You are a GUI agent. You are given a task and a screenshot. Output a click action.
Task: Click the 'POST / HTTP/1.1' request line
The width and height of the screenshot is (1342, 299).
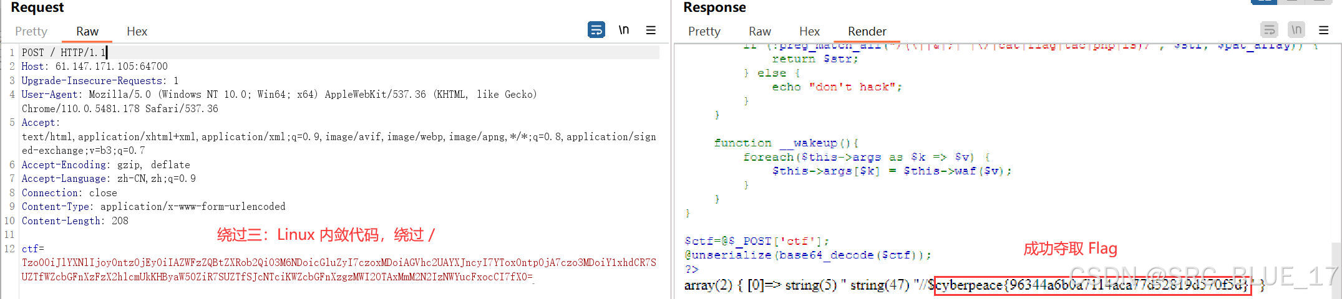point(64,52)
